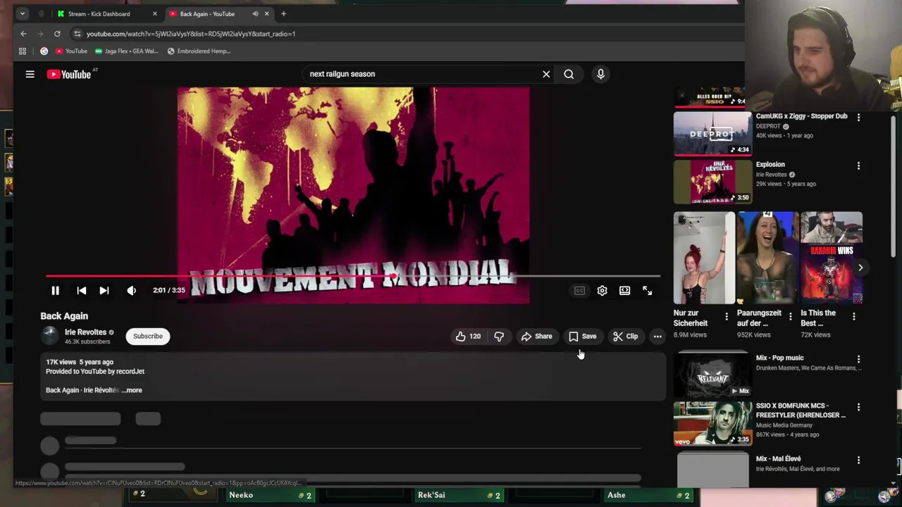Open Is This the Best short thumbnail
Image resolution: width=902 pixels, height=507 pixels.
coord(832,258)
